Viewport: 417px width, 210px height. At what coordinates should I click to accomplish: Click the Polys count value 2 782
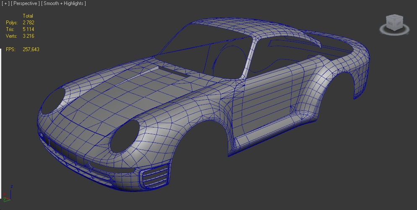point(29,23)
